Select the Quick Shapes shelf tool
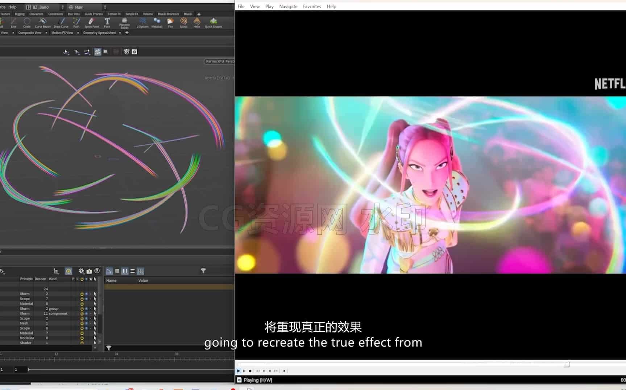 (213, 23)
